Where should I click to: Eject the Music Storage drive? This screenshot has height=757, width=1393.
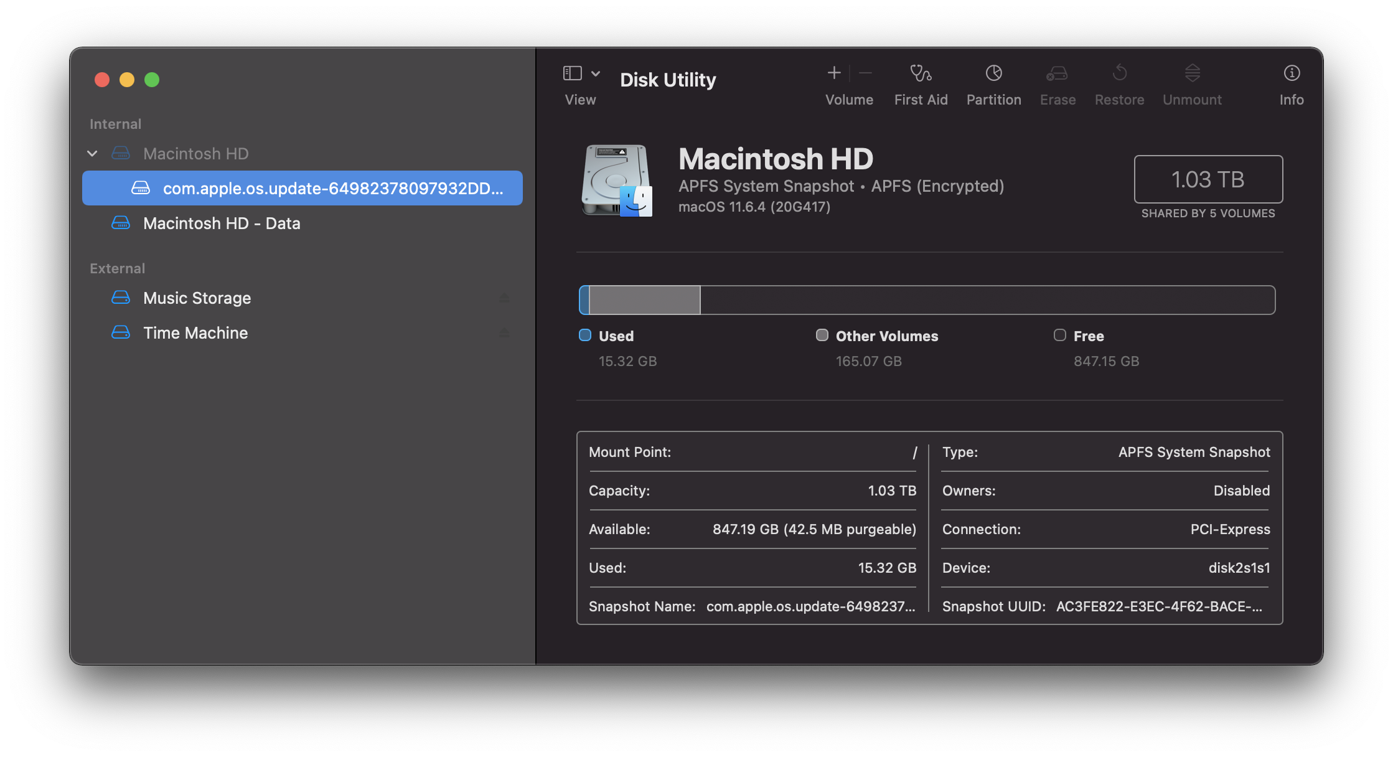point(504,298)
